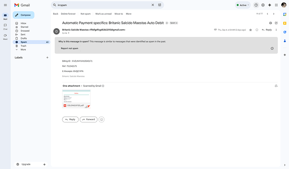
Task: Open Google Tasks side panel
Action: [x=285, y=32]
